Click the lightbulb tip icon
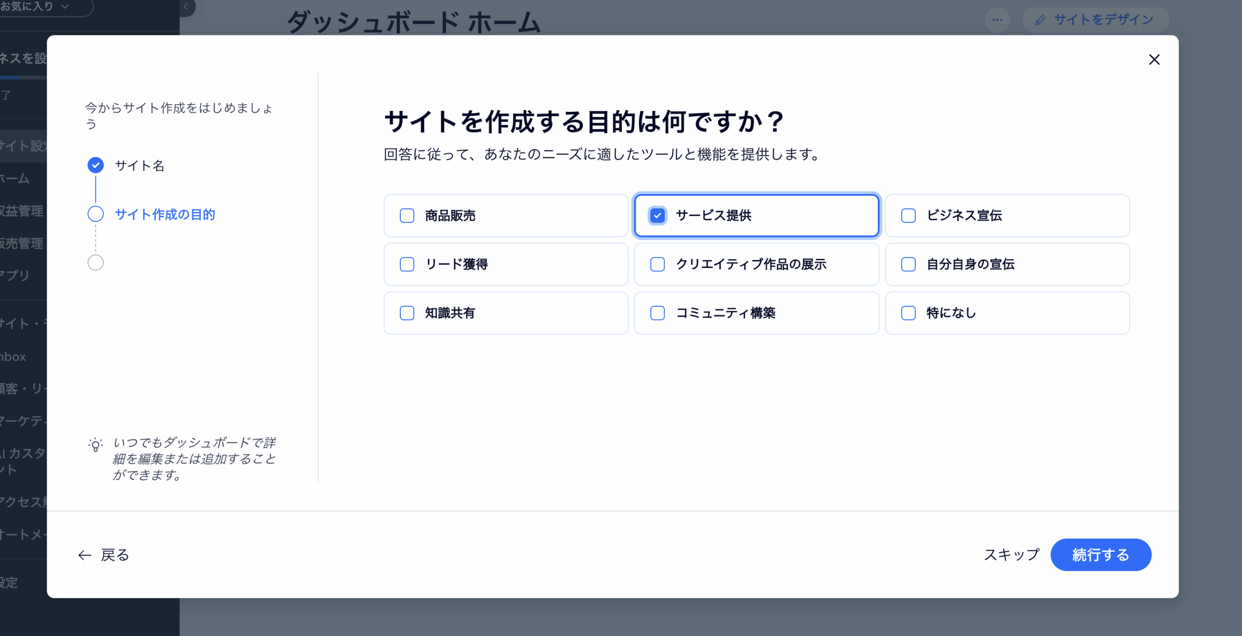Viewport: 1242px width, 636px height. click(x=96, y=445)
